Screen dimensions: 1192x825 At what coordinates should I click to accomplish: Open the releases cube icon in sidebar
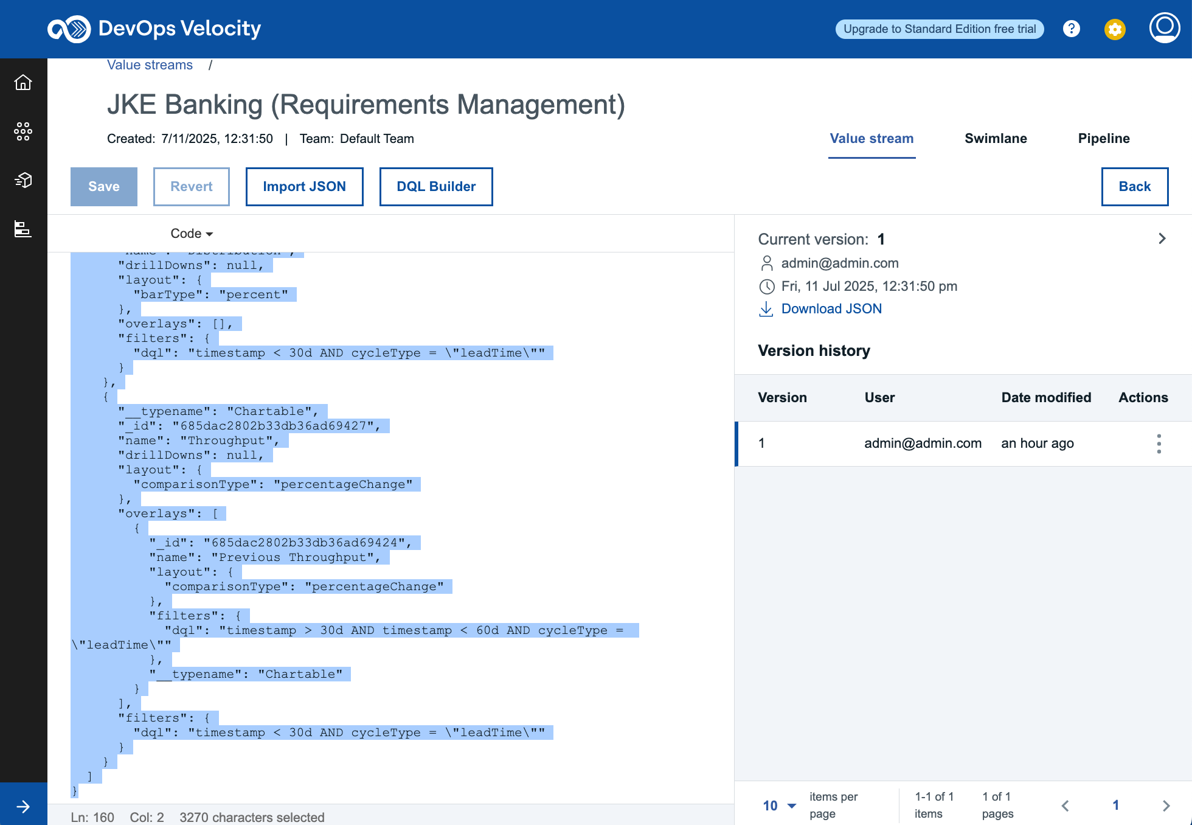pos(23,180)
